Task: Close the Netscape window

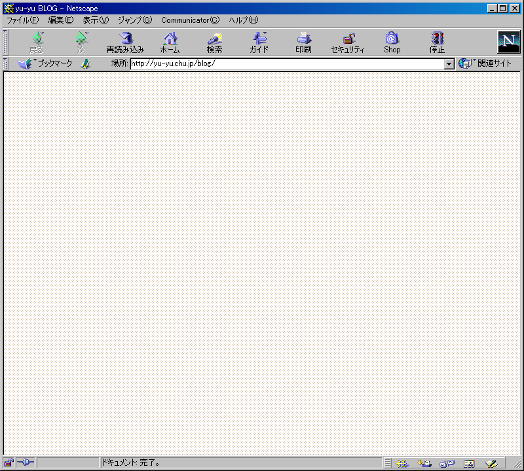Action: click(x=515, y=9)
